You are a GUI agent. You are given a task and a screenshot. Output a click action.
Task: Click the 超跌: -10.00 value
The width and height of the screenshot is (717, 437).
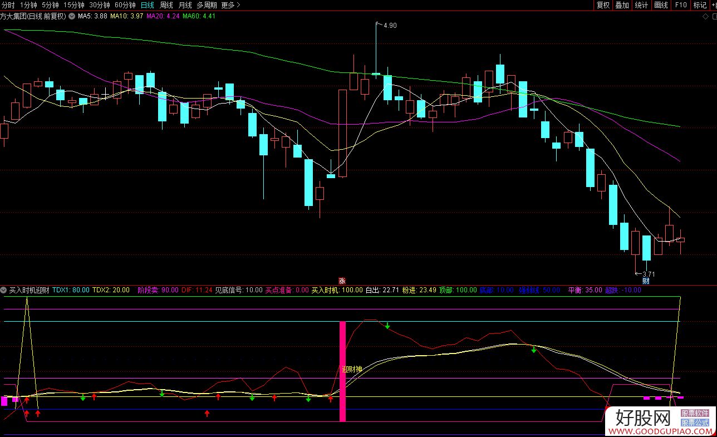coord(622,290)
